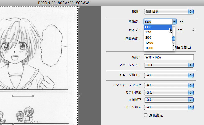This screenshot has height=125, width=204.
Task: Select 600 in the resolution list
Action: pos(157,27)
